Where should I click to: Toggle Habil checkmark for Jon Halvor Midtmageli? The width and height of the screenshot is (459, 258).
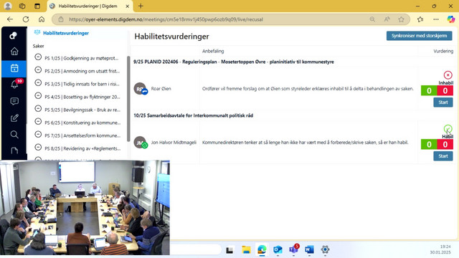coord(448,129)
